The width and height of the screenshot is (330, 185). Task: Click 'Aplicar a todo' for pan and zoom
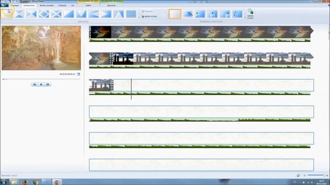[251, 14]
